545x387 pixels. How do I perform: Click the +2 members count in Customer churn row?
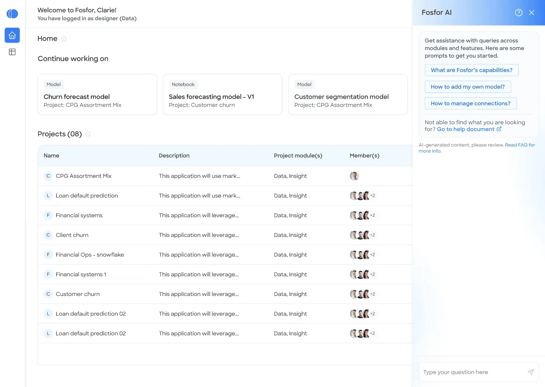click(373, 294)
